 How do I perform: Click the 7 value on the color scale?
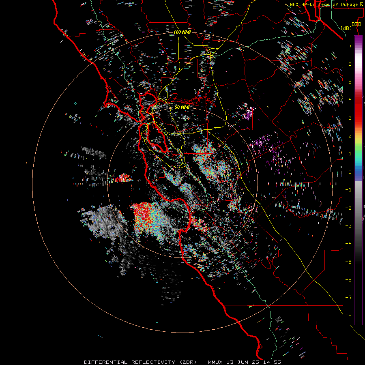click(x=350, y=45)
